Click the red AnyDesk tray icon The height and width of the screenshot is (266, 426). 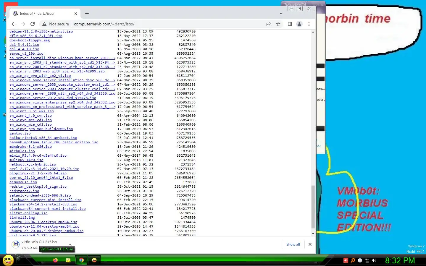(x=346, y=260)
